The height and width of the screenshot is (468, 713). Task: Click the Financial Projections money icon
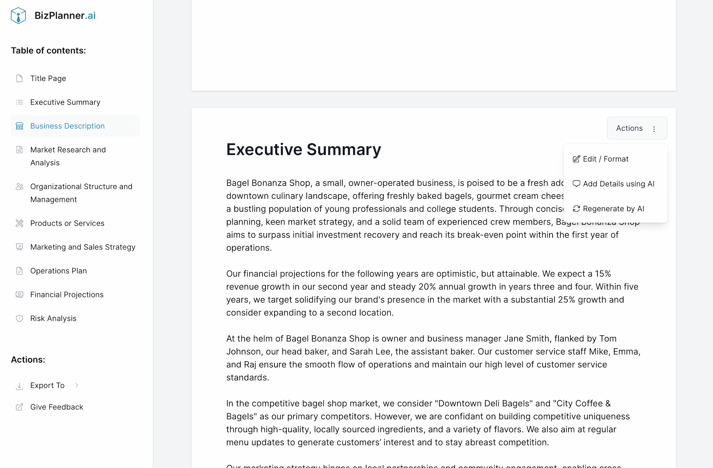click(19, 295)
